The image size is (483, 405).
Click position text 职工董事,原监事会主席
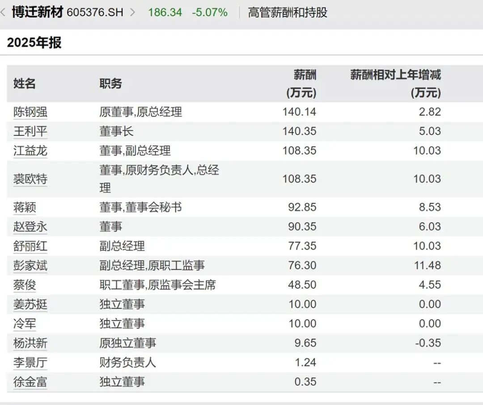(x=157, y=285)
